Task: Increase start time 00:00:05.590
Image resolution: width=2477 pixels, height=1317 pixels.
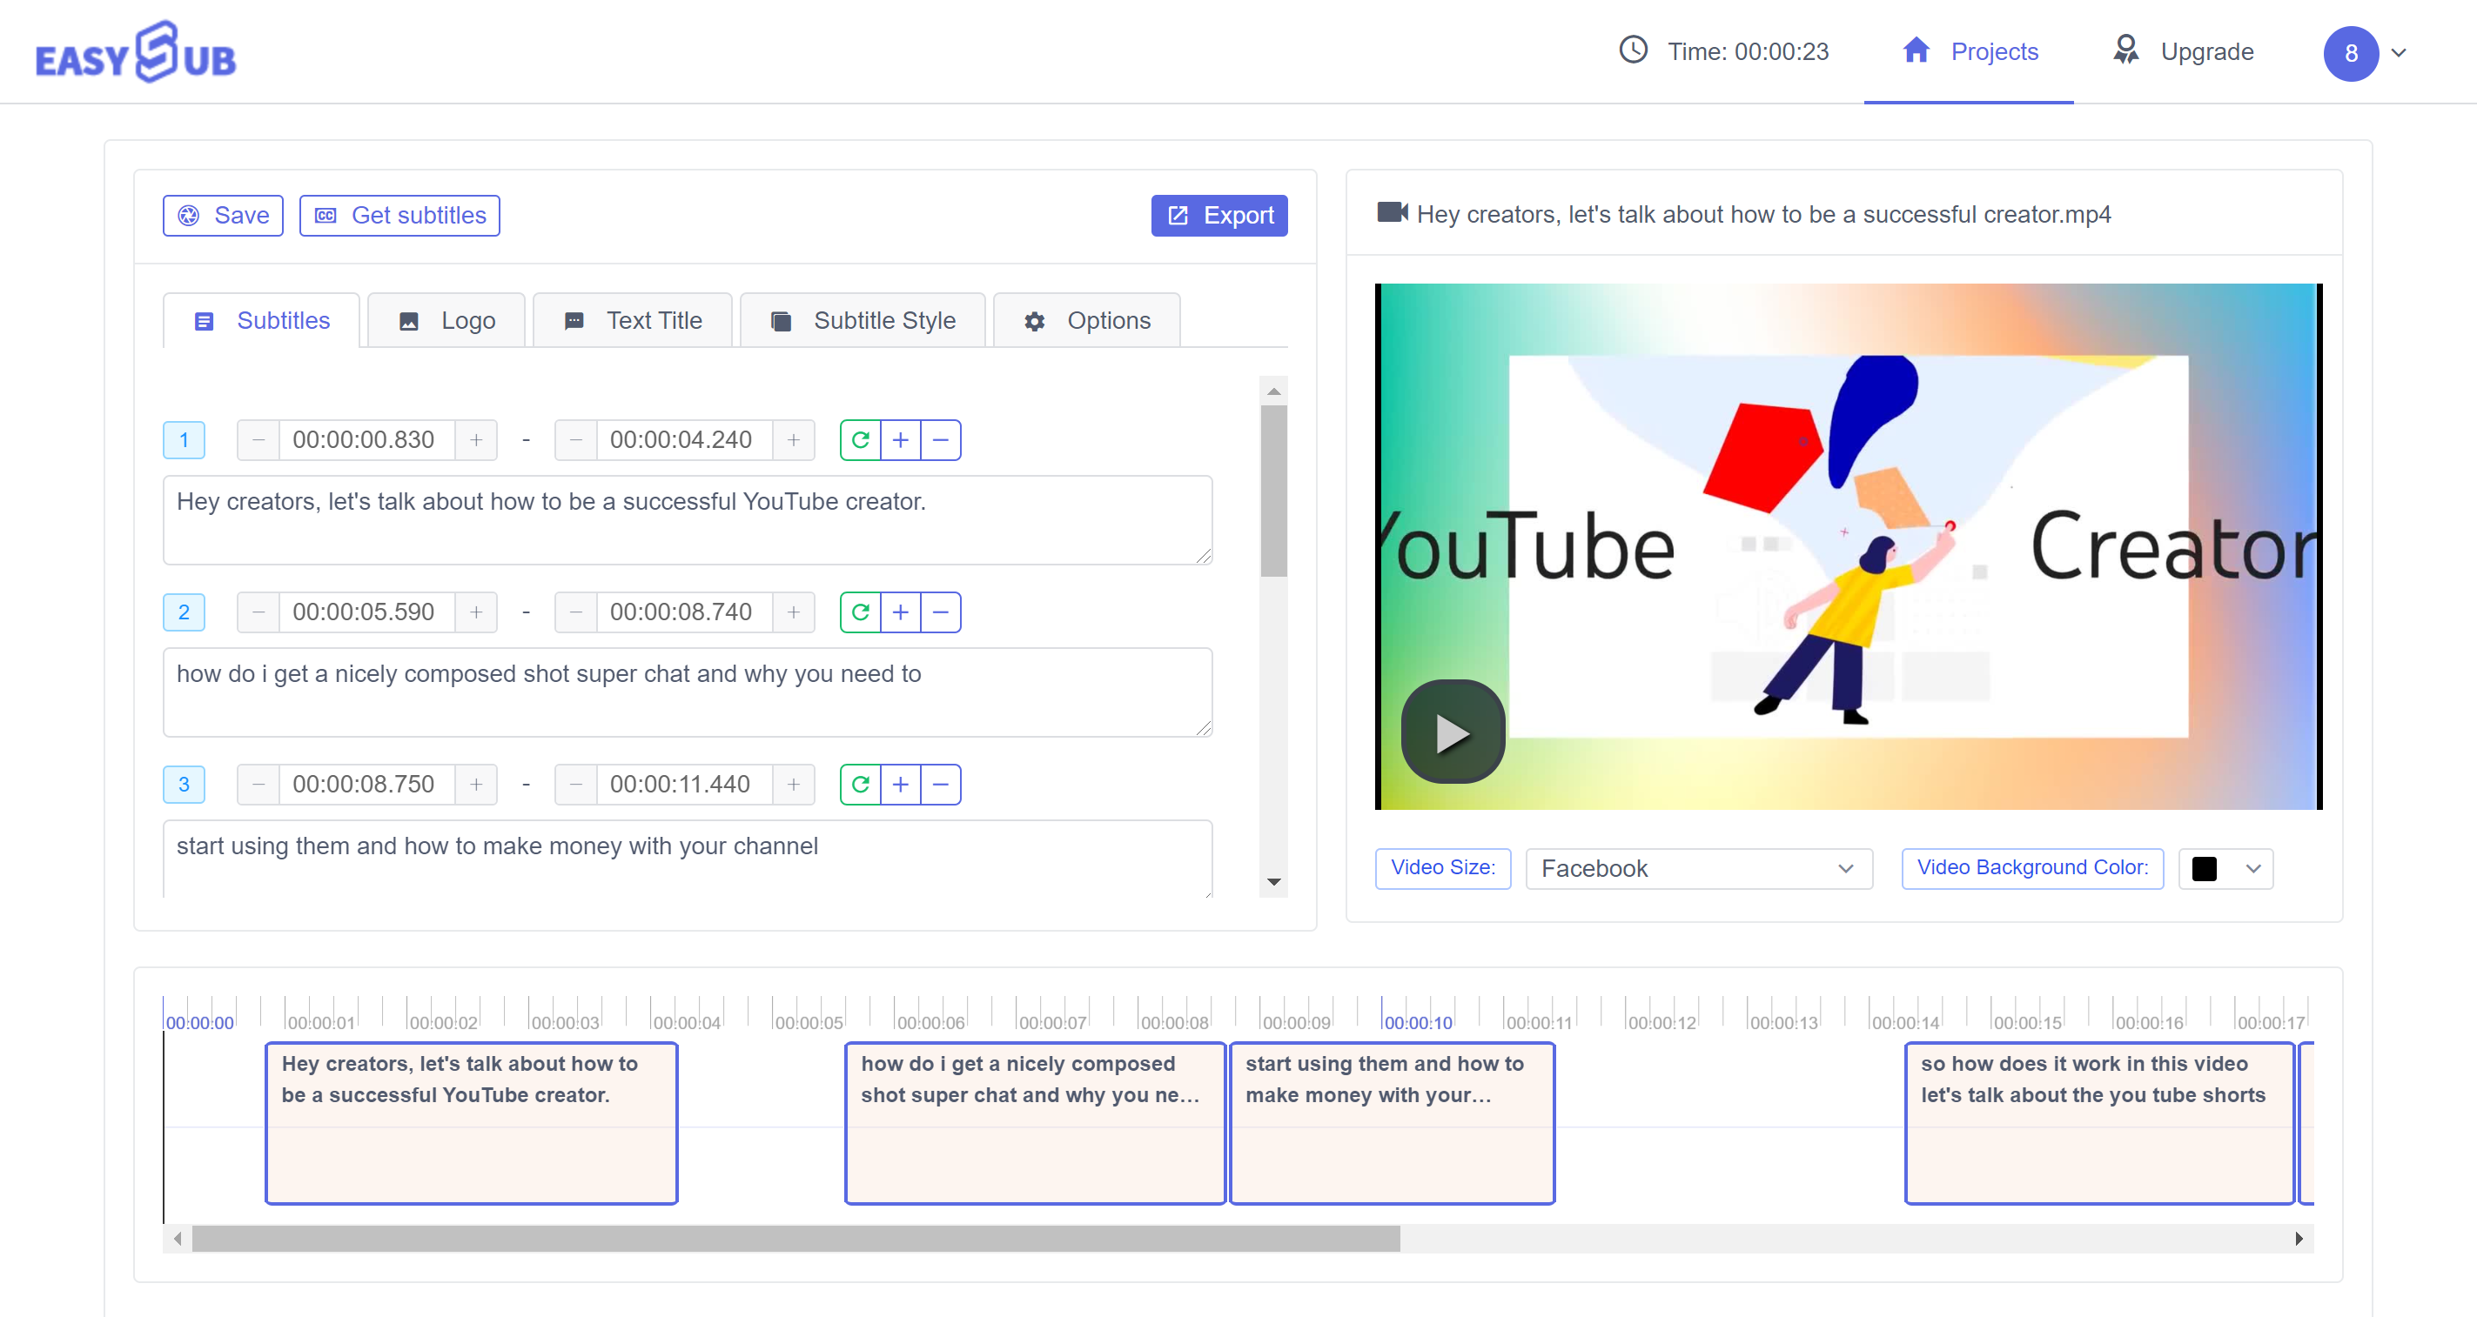Action: click(x=476, y=612)
